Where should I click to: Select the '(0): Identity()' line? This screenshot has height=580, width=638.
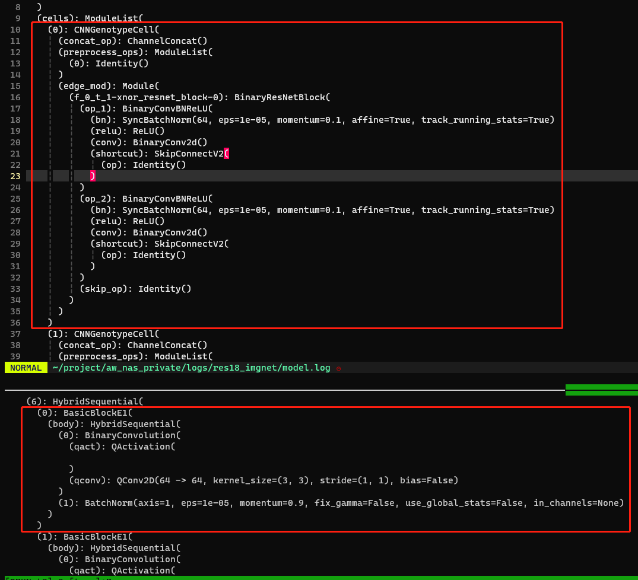coord(109,63)
